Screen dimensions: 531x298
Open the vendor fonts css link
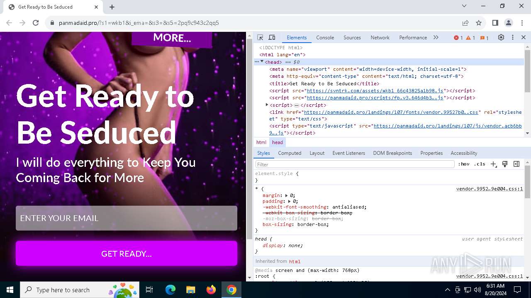391,112
